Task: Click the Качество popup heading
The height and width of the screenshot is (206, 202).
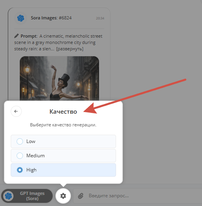Action: [63, 112]
